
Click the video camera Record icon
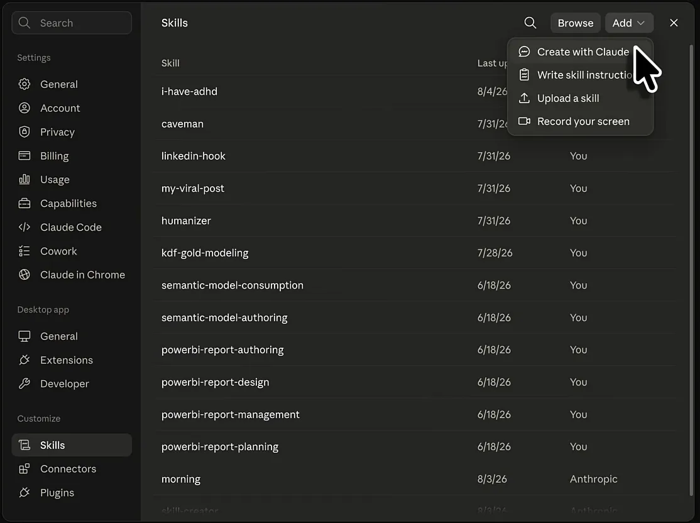pyautogui.click(x=524, y=121)
